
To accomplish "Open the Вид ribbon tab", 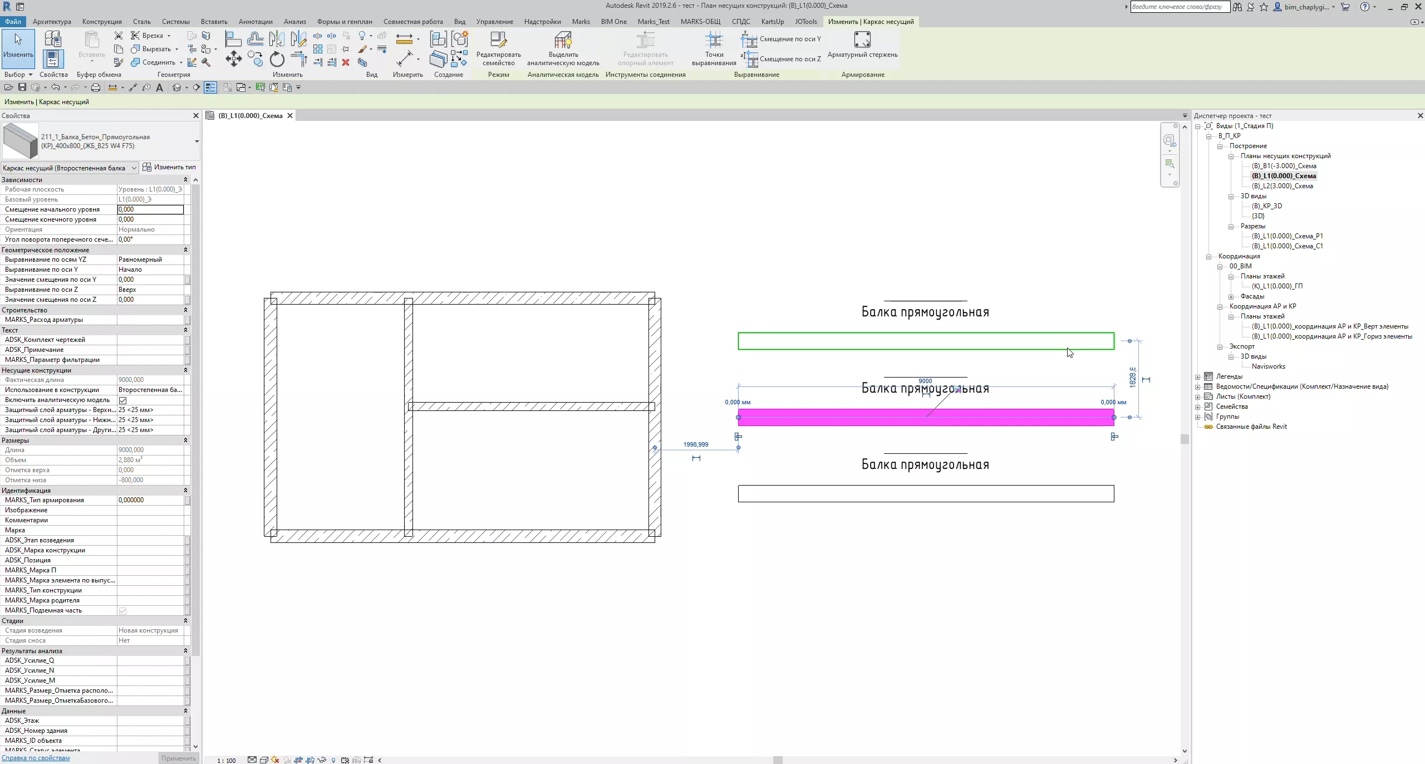I will (459, 22).
